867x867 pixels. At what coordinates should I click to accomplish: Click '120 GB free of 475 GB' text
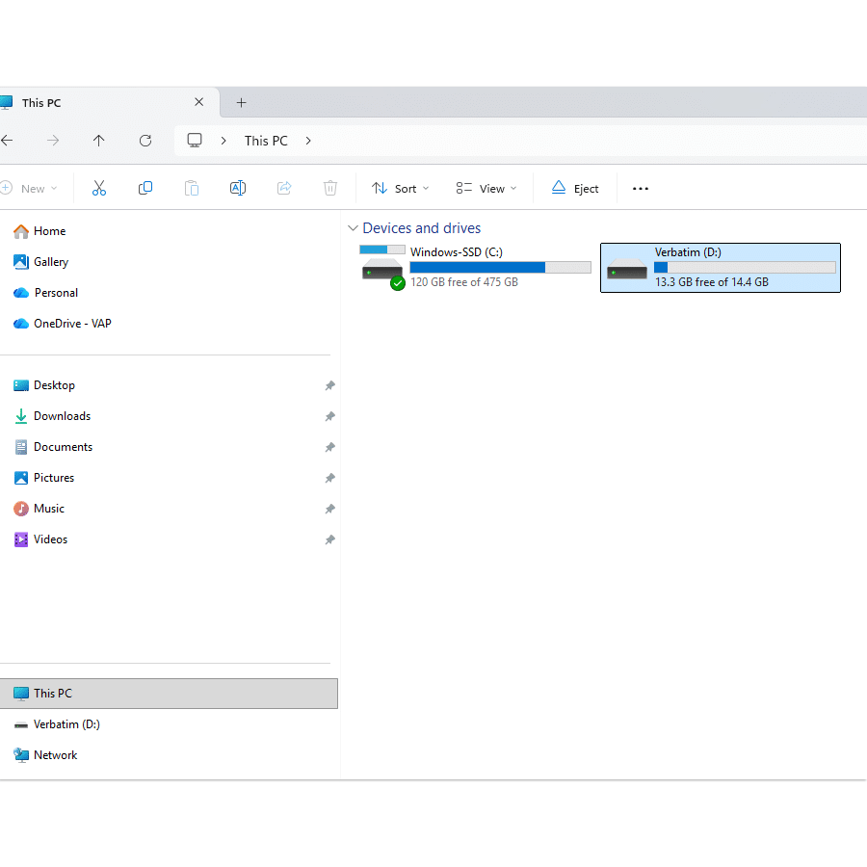point(464,282)
